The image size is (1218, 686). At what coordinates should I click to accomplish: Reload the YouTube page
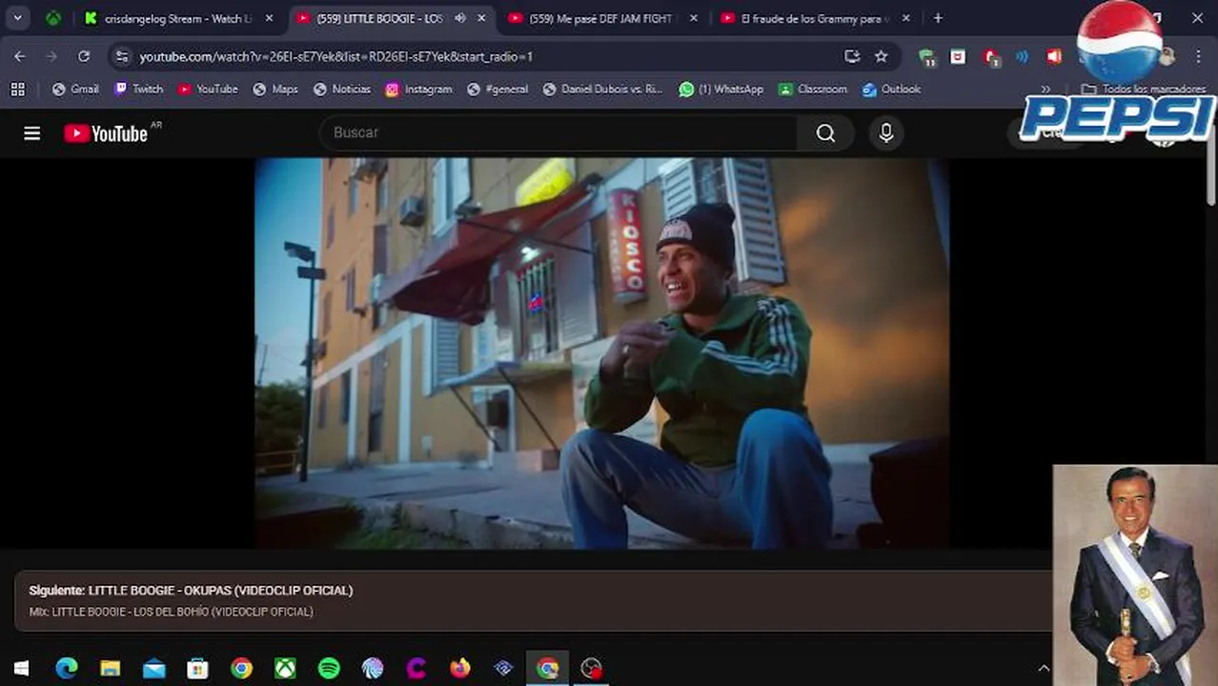84,56
